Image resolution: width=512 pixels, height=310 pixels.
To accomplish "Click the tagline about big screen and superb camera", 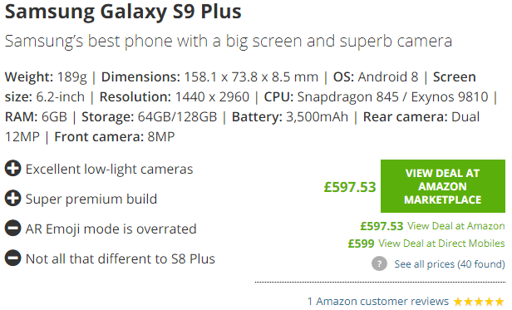I will [x=229, y=42].
